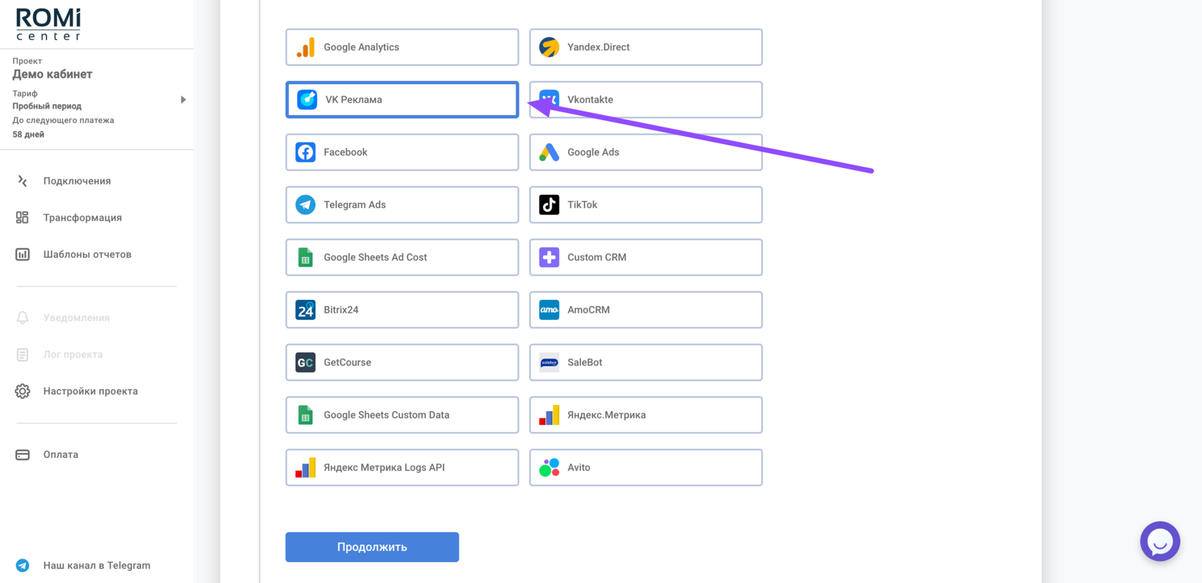
Task: Click the Оплата card icon
Action: pos(23,455)
